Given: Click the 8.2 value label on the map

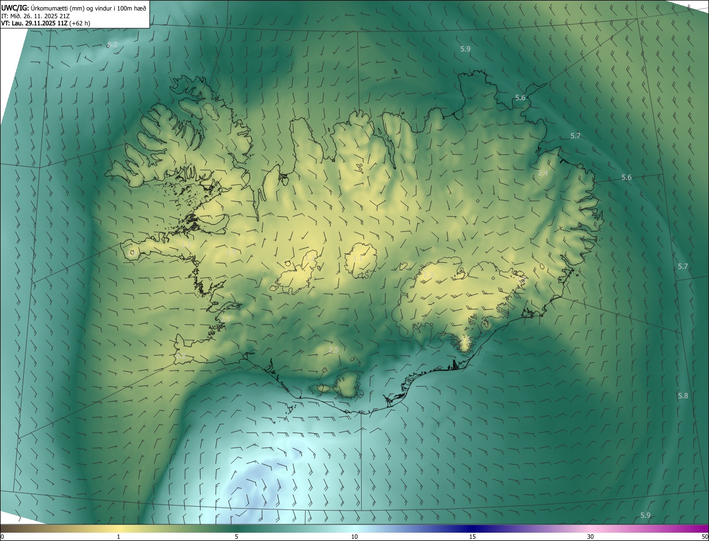Looking at the screenshot, I should (x=112, y=45).
